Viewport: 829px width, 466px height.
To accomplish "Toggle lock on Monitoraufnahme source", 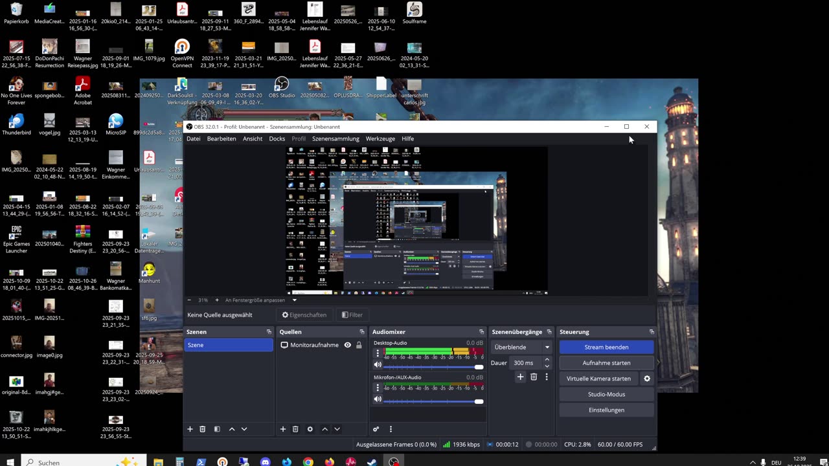I will click(x=359, y=345).
